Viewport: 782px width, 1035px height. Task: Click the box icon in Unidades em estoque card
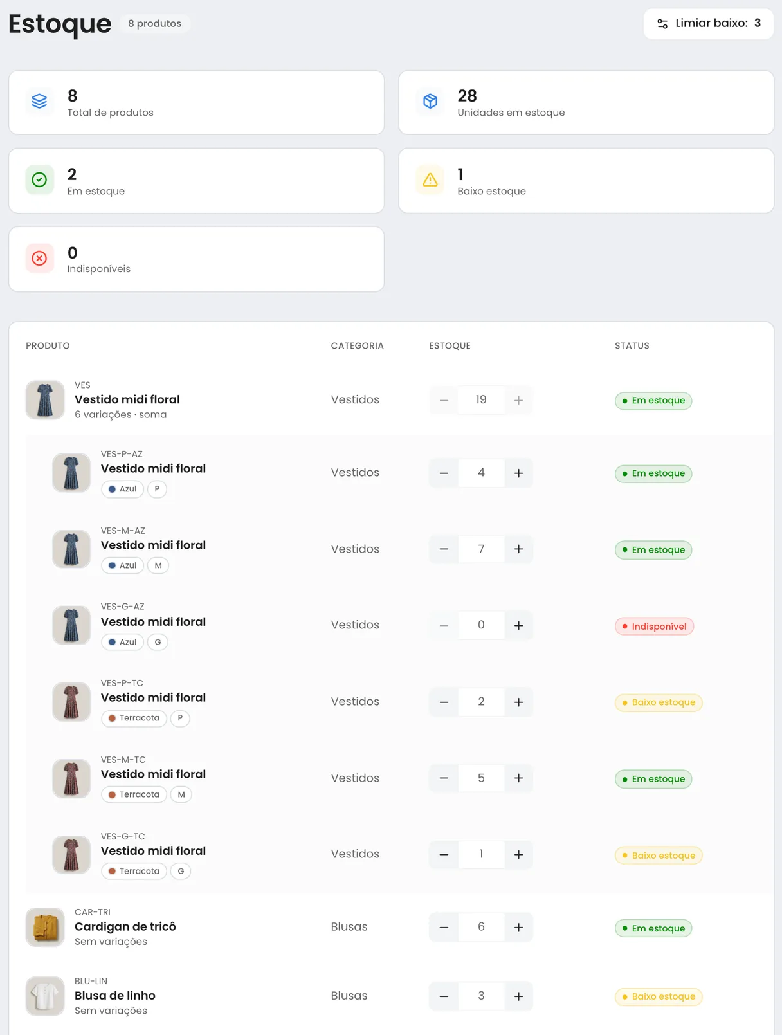(430, 102)
